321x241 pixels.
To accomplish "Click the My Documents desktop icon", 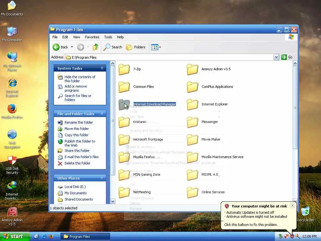I will 12,8.
